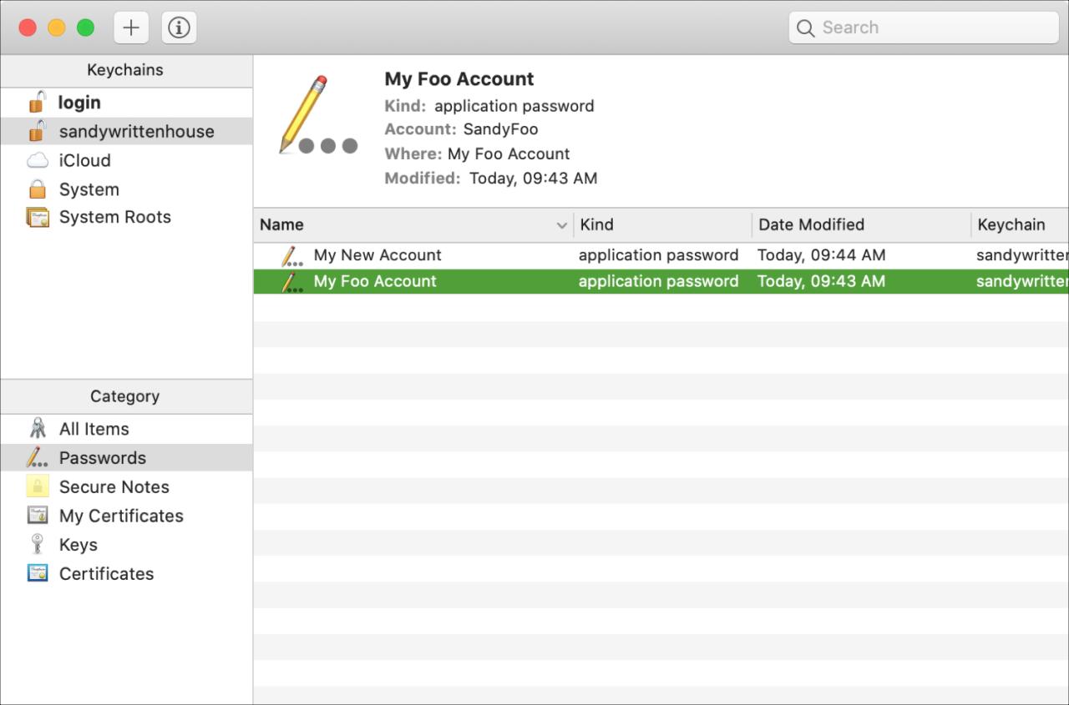
Task: Click the Keys category key icon
Action: (38, 545)
